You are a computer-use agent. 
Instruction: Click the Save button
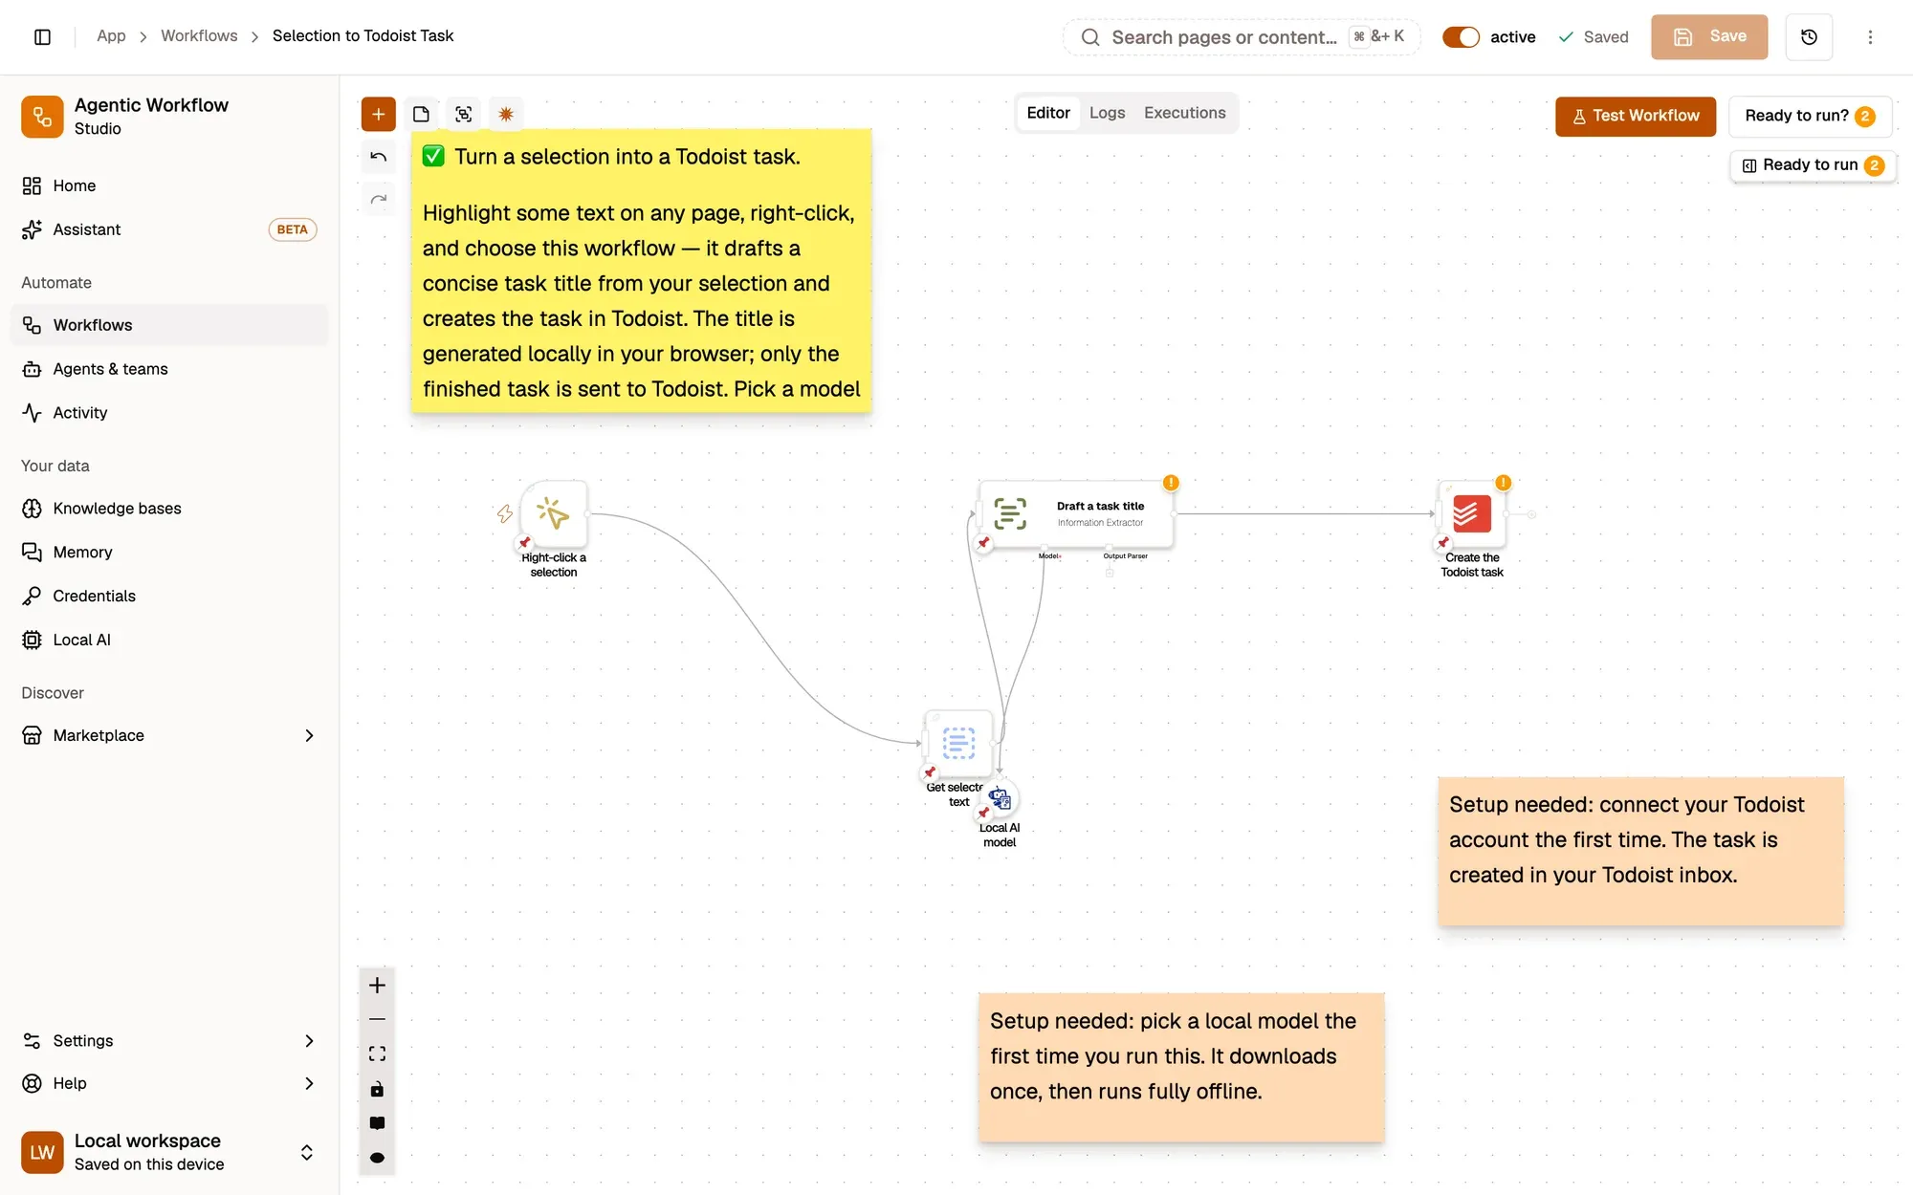coord(1709,36)
